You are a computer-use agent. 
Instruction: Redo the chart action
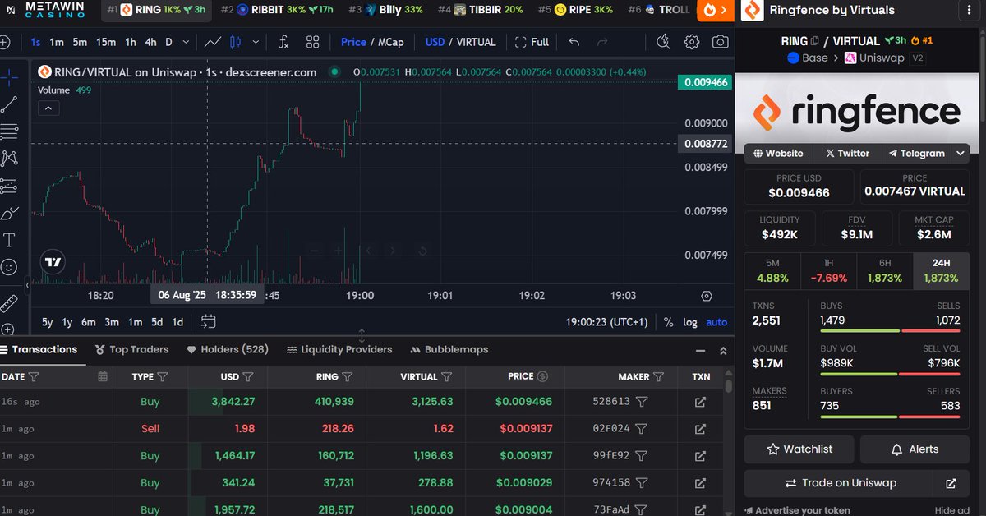click(602, 42)
